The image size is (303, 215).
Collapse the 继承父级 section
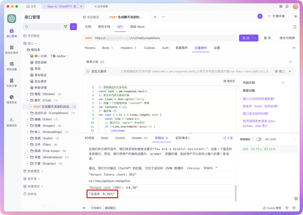click(x=290, y=62)
